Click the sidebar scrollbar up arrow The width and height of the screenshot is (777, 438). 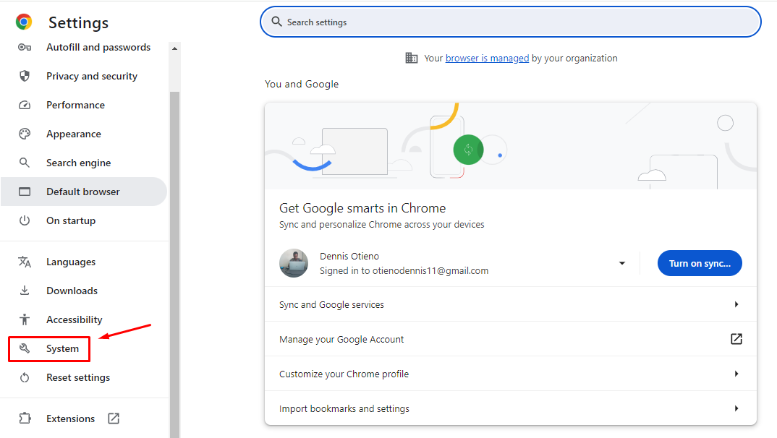click(x=174, y=48)
